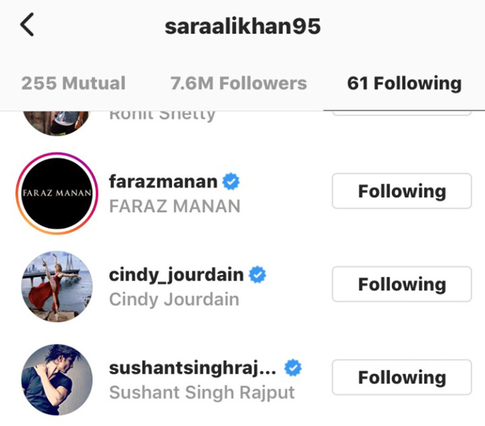Switch to the 255 Mutual tab

pyautogui.click(x=73, y=83)
